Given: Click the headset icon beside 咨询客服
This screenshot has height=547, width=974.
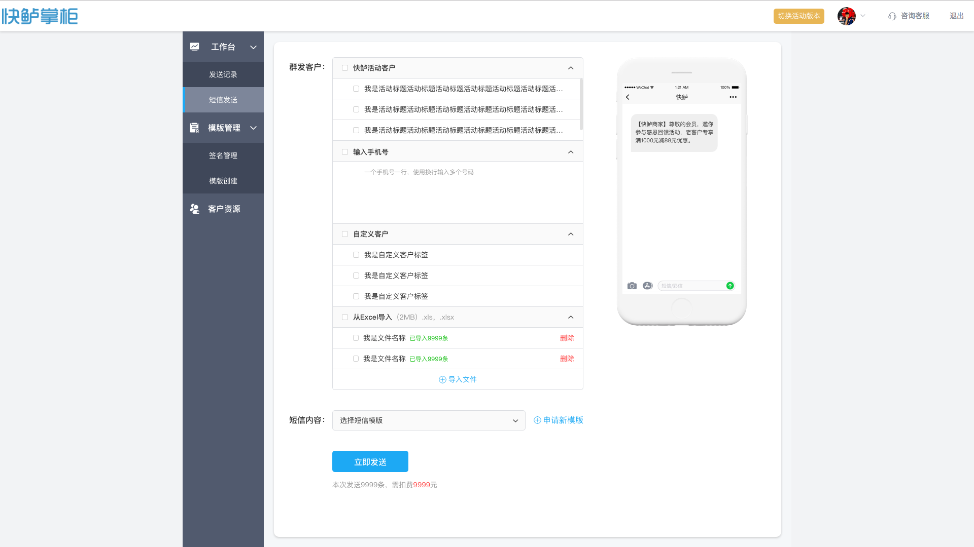Looking at the screenshot, I should pos(892,16).
